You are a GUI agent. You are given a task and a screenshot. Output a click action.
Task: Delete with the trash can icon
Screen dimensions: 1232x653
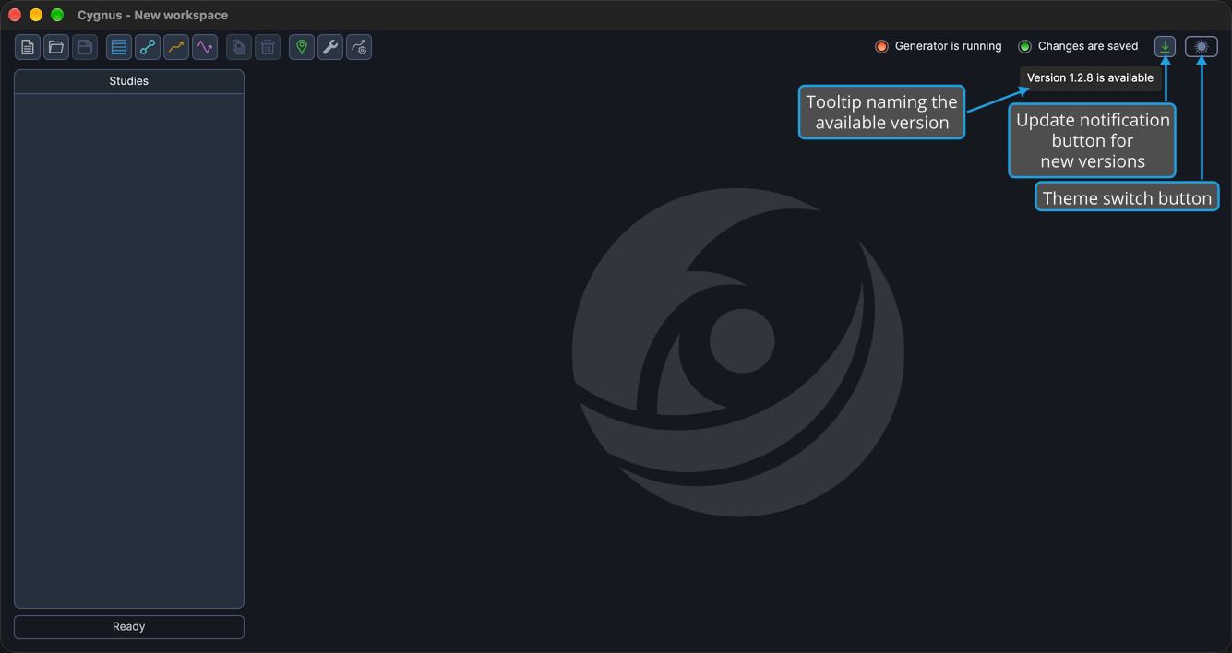[x=268, y=47]
